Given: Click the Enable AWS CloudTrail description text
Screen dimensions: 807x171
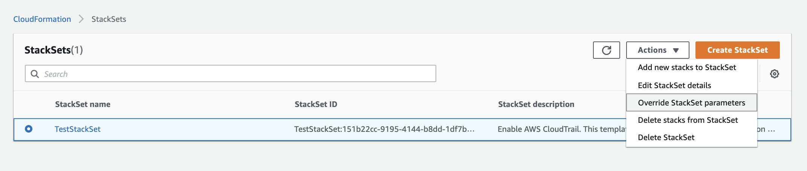Looking at the screenshot, I should pyautogui.click(x=561, y=129).
